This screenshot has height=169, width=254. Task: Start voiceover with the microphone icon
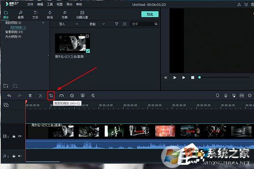click(x=226, y=96)
